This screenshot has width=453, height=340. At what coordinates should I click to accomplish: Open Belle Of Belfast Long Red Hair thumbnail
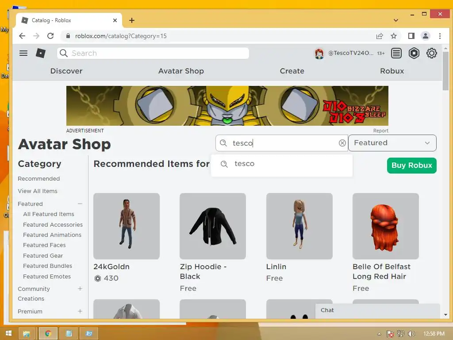click(386, 226)
